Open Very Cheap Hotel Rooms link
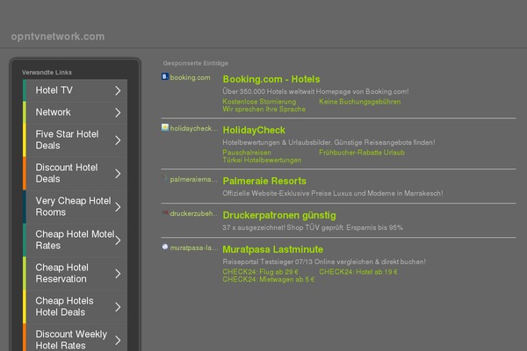Screen dimensions: 527x351 click(73, 206)
